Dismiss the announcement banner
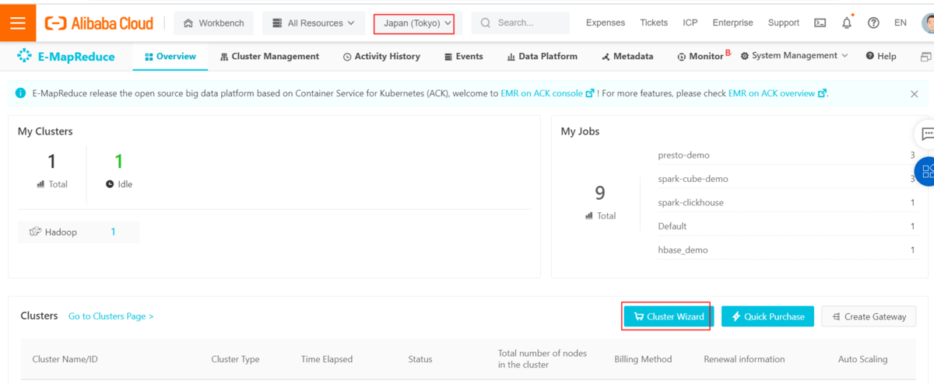The image size is (934, 384). (915, 94)
